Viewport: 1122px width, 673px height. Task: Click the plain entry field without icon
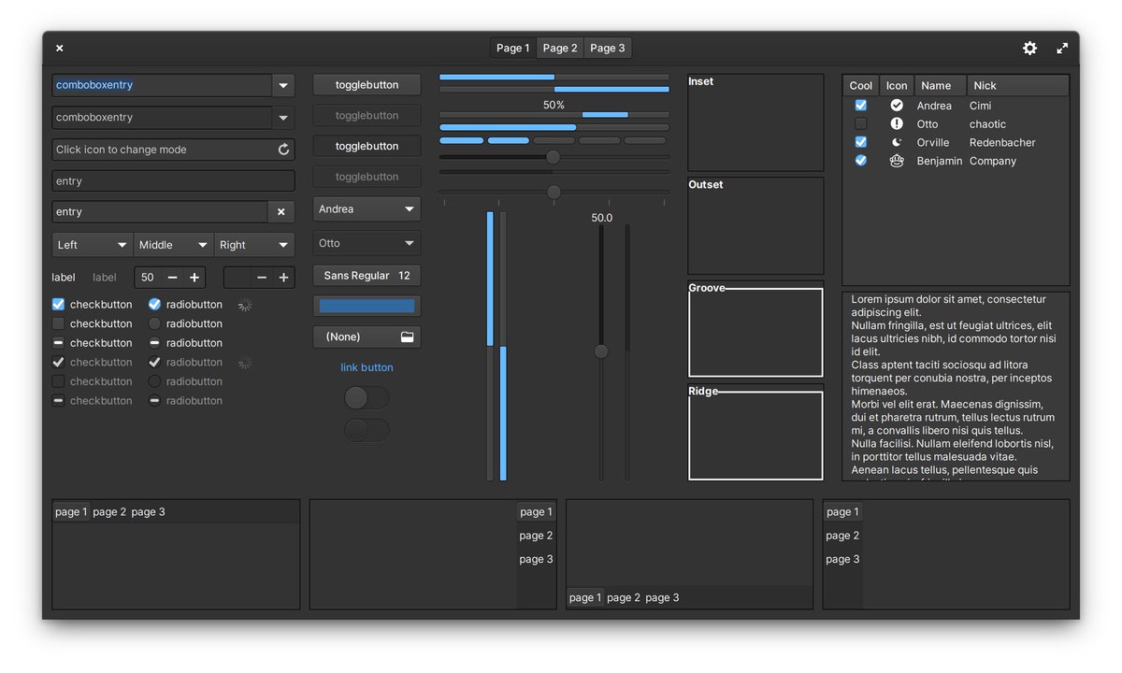pos(173,181)
